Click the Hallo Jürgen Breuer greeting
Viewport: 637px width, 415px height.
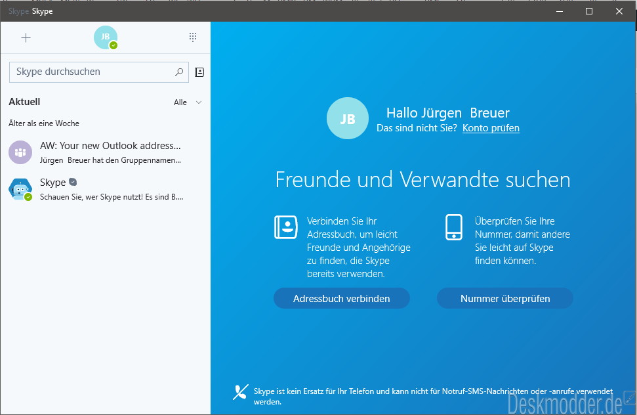pyautogui.click(x=447, y=112)
